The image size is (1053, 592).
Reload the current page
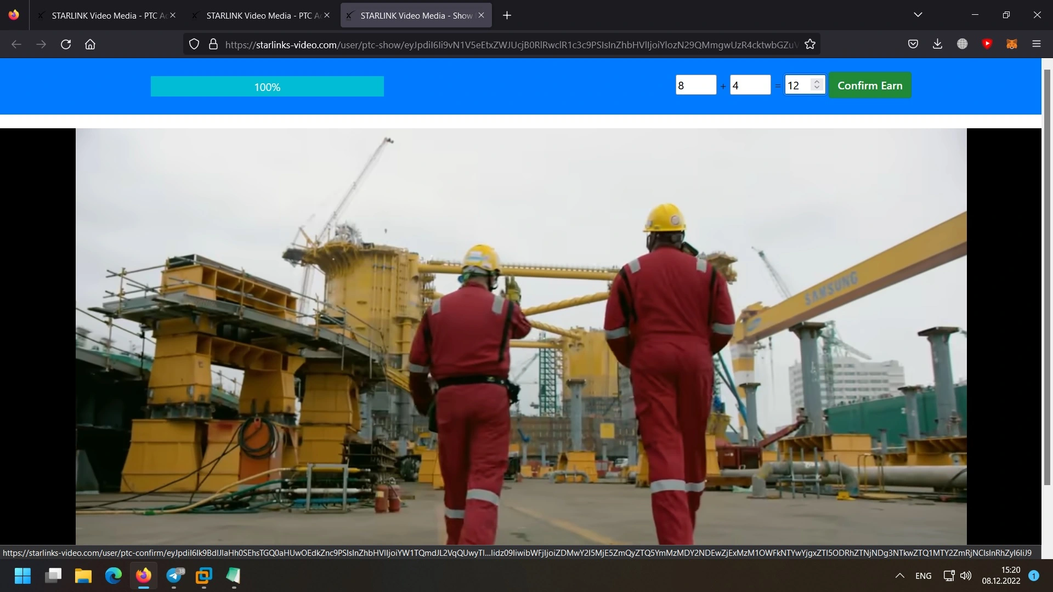66,44
